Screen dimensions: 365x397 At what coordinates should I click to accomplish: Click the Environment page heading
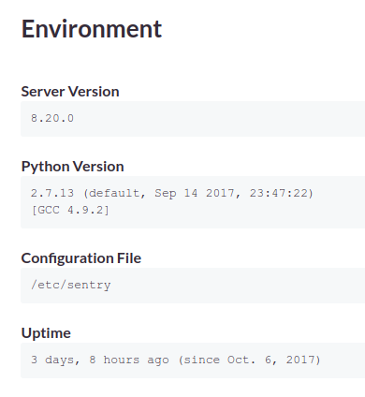[92, 29]
